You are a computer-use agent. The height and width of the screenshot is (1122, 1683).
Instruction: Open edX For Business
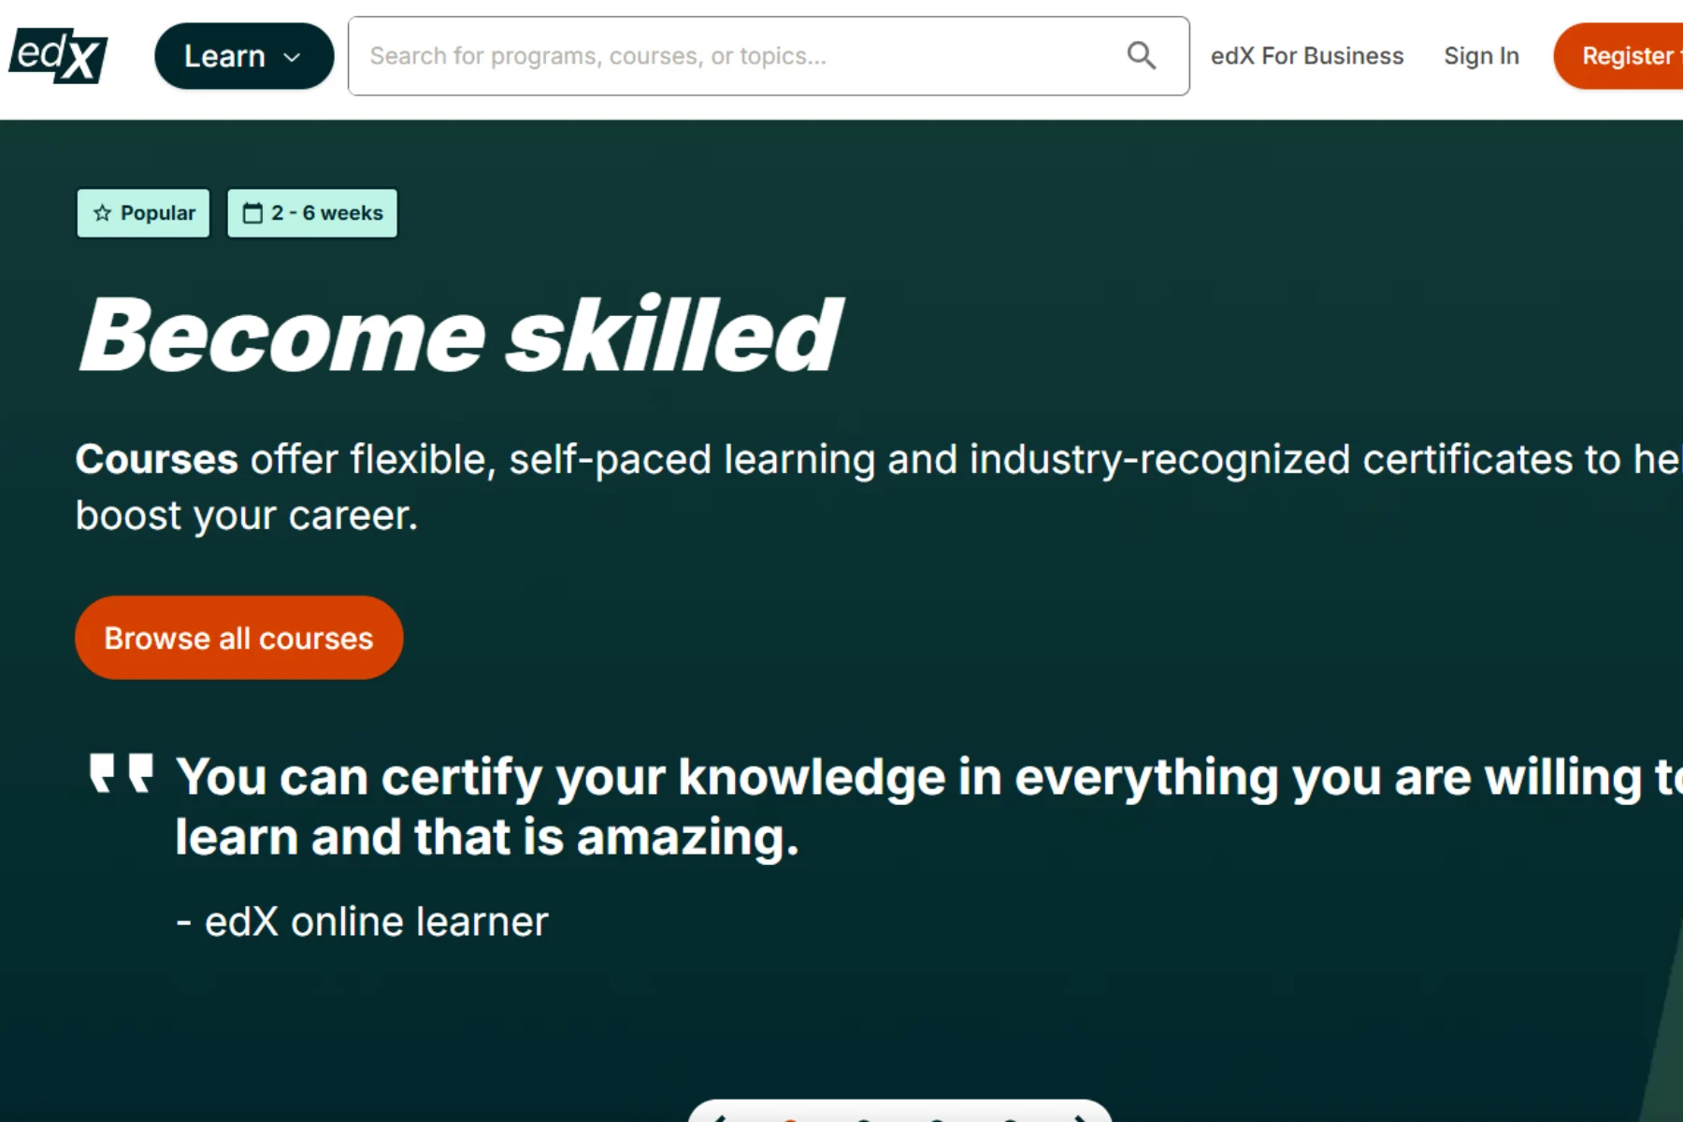click(1306, 55)
